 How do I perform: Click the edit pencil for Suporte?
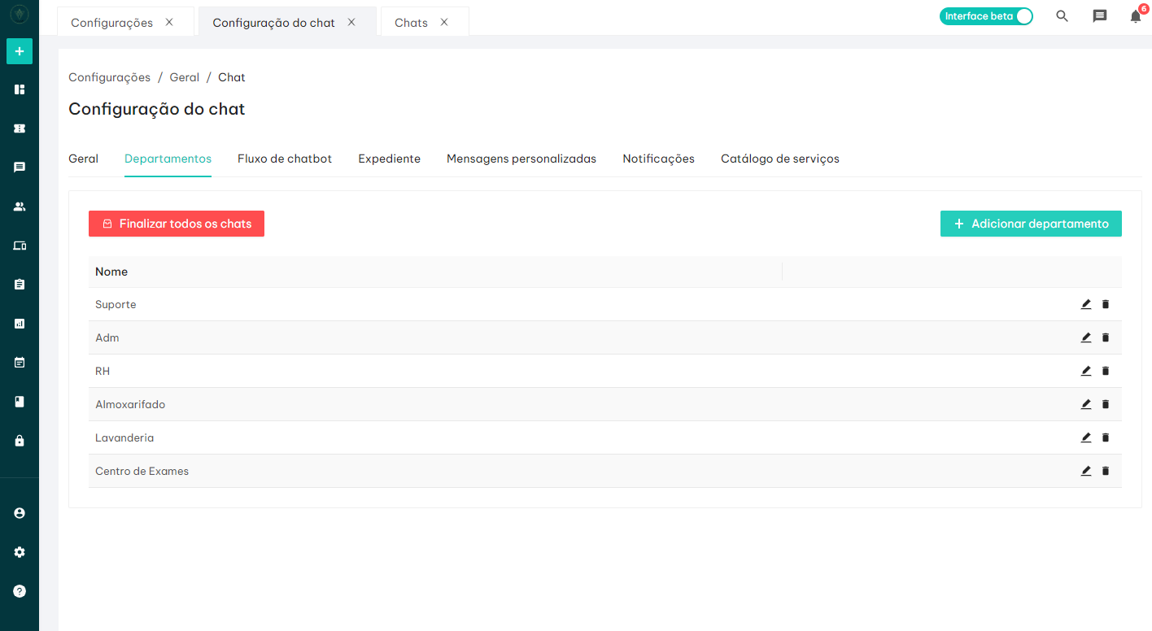(1085, 304)
